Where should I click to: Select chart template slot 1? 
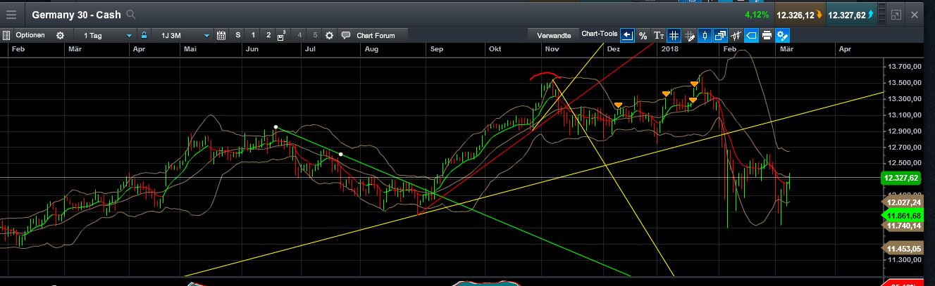point(254,35)
